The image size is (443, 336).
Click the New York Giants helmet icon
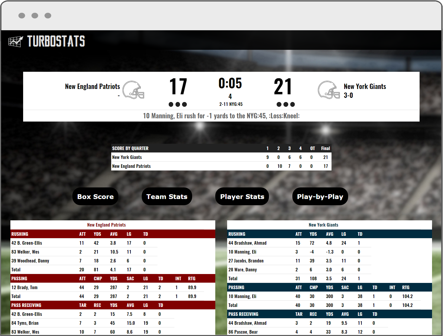[x=329, y=90]
